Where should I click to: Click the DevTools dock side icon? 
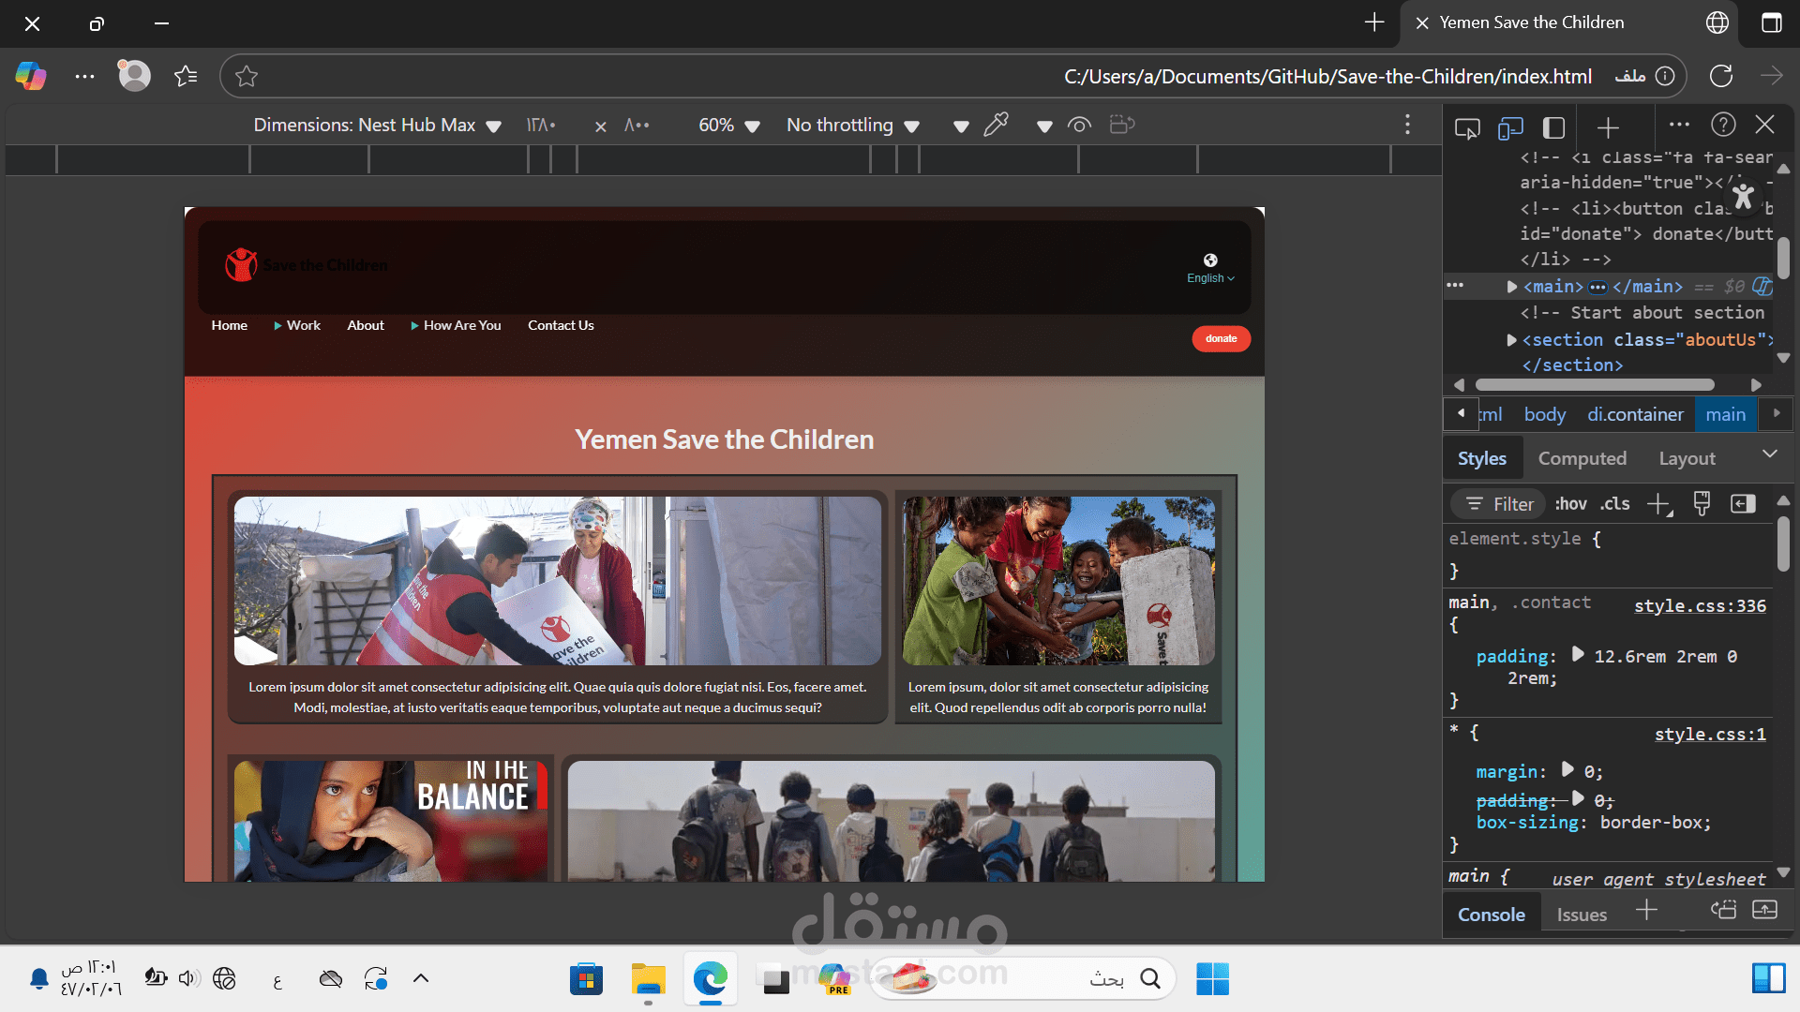click(x=1553, y=127)
